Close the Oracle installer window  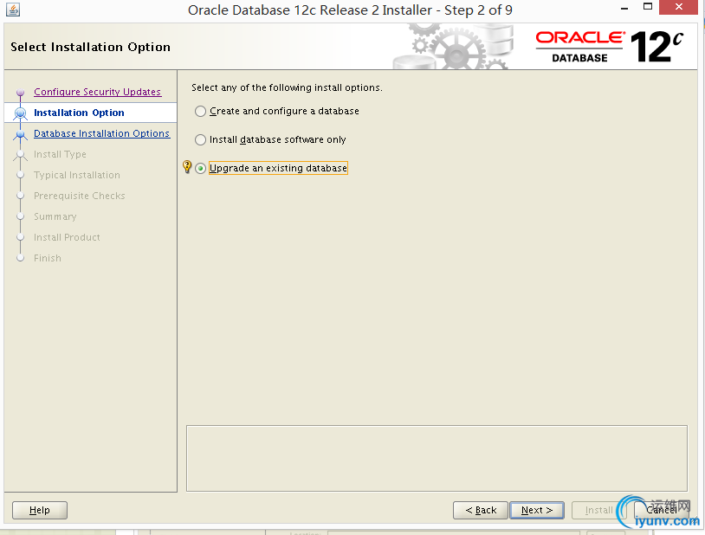[679, 7]
